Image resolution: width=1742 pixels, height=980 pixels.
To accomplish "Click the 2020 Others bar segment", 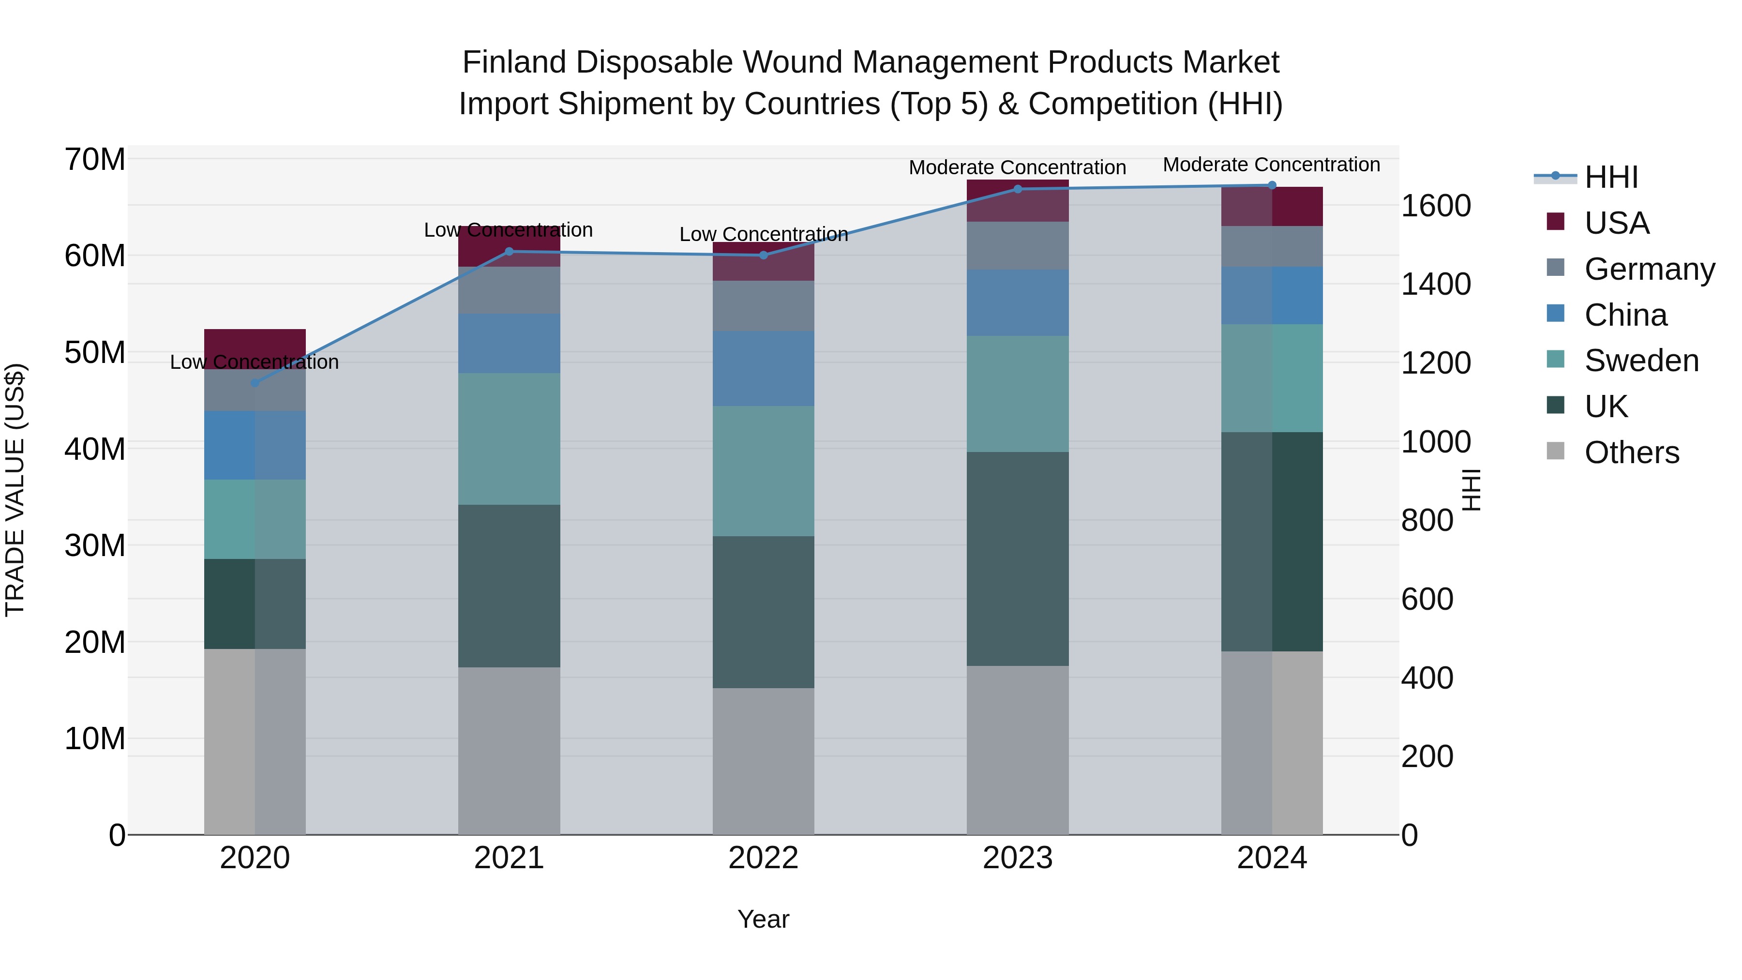I will click(x=255, y=742).
